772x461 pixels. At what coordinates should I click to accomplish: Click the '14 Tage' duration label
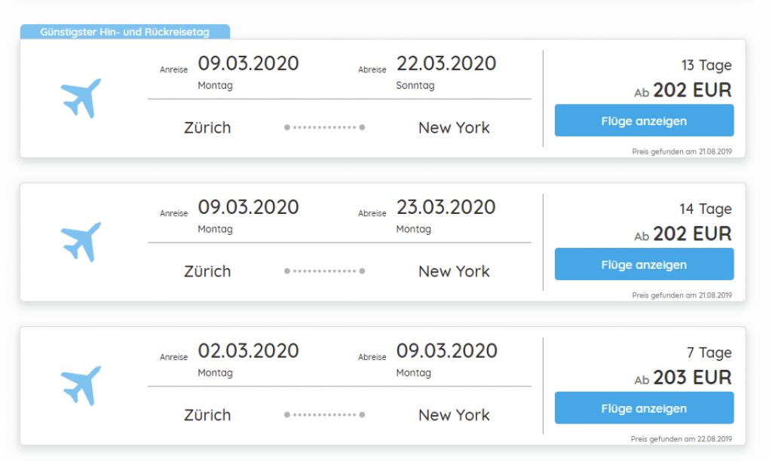(705, 209)
